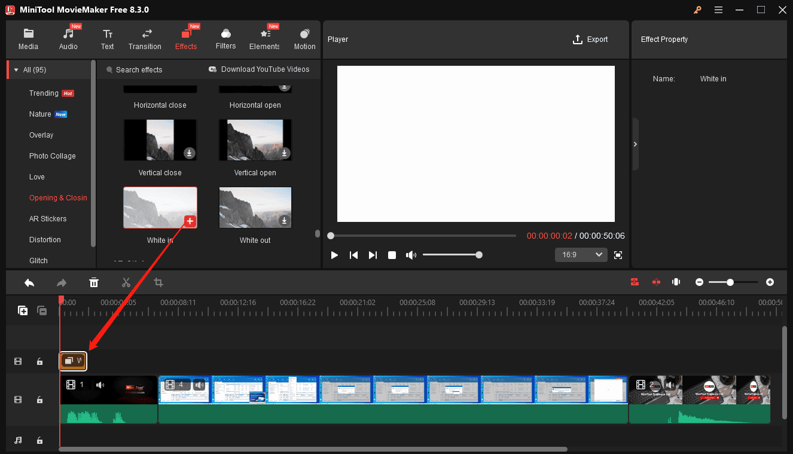Image resolution: width=793 pixels, height=454 pixels.
Task: Select the White in clip on timeline
Action: click(x=73, y=361)
